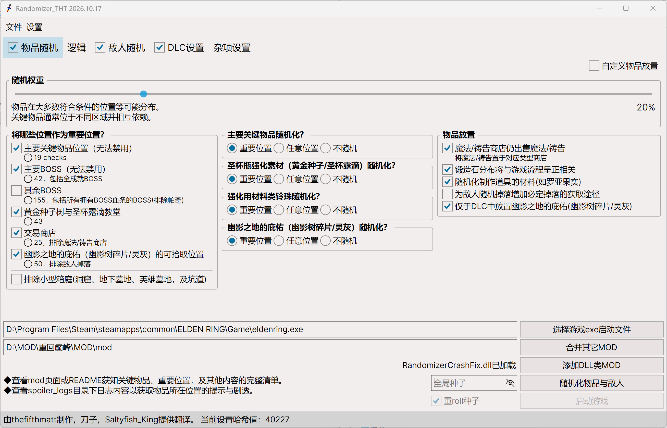This screenshot has height=428, width=667.
Task: Select 不随机 for 幽影之地的庇佑随机化
Action: 326,241
